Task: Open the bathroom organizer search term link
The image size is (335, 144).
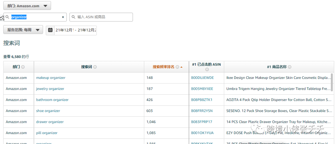Action: (52, 100)
